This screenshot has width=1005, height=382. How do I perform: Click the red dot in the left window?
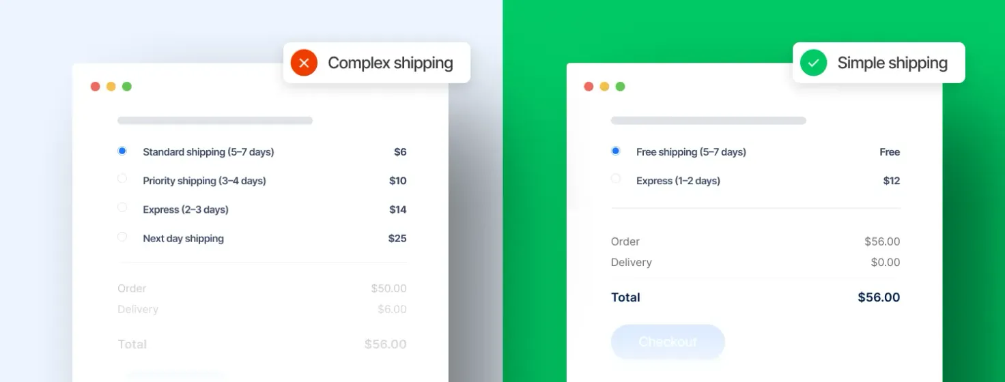point(96,87)
